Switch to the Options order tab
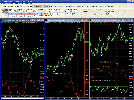Viewport: 134px width, 100px height. 5,11
